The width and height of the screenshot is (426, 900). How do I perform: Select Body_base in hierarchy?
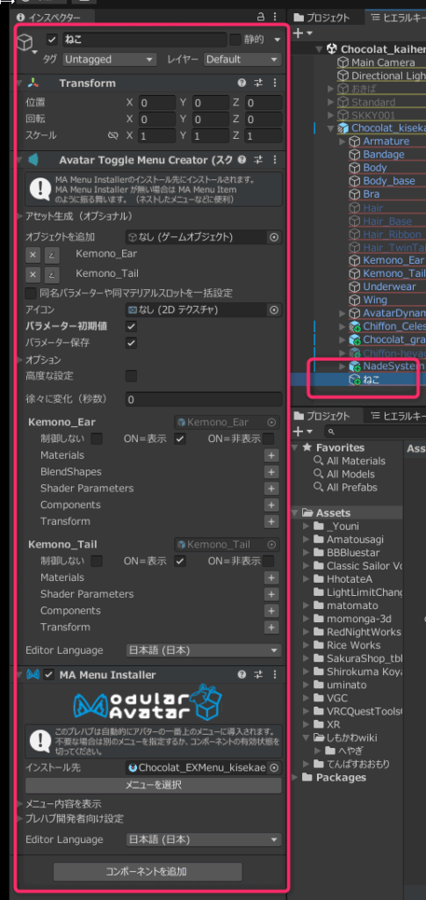click(x=389, y=181)
